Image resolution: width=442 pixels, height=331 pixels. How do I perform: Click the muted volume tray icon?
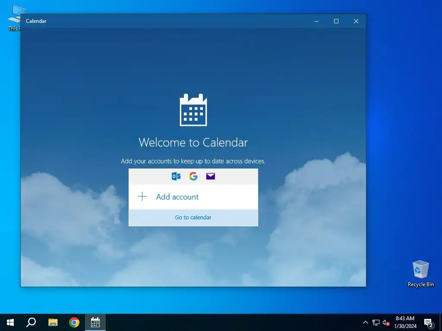click(x=386, y=322)
